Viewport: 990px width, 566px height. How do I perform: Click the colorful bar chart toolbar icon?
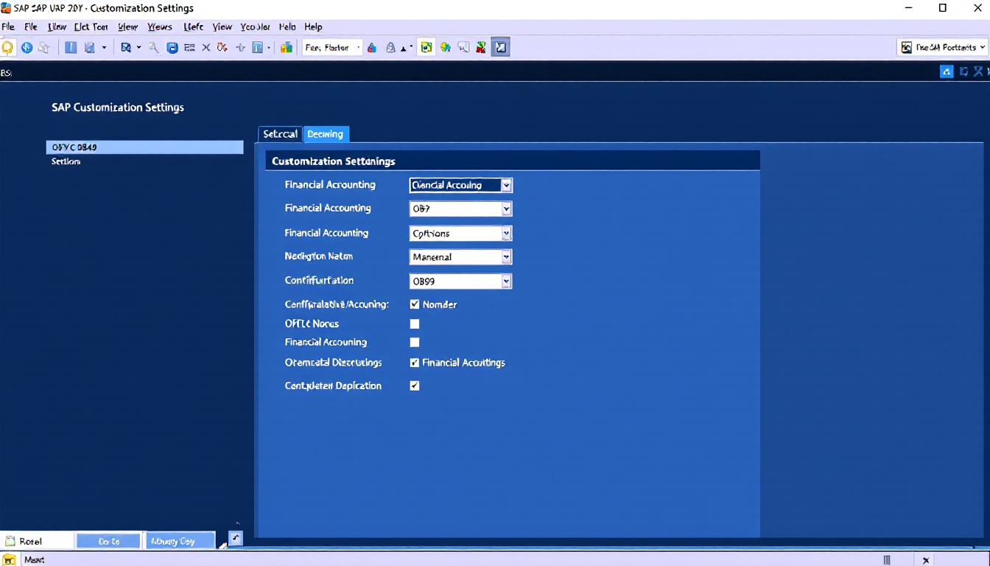(x=287, y=48)
